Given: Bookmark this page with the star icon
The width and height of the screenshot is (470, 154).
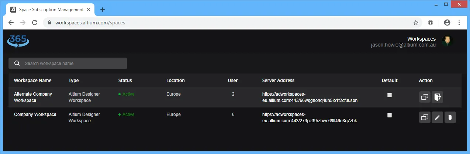Looking at the screenshot, I should [416, 23].
